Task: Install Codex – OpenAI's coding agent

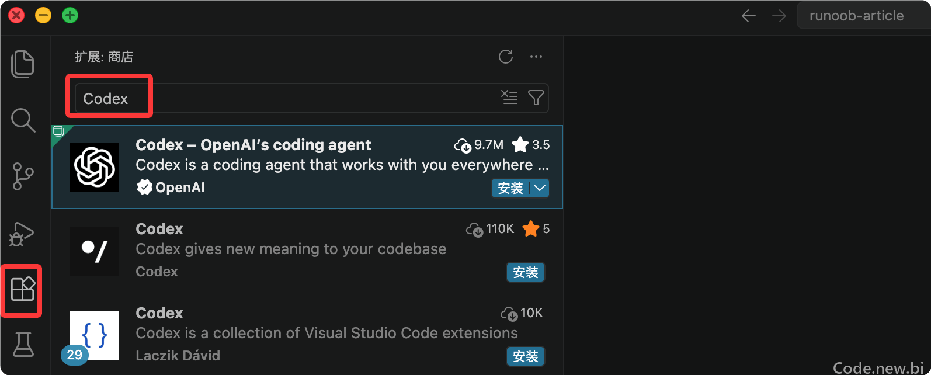Action: (x=510, y=188)
